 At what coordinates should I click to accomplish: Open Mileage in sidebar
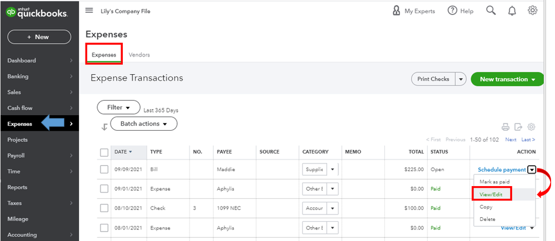click(39, 219)
